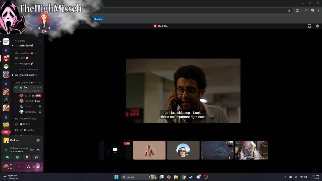Unmute the microphone in user panel
This screenshot has width=322, height=181.
click(x=19, y=167)
